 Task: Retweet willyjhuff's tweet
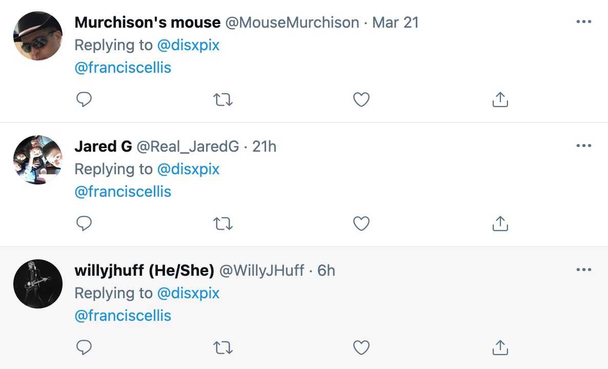pyautogui.click(x=223, y=348)
